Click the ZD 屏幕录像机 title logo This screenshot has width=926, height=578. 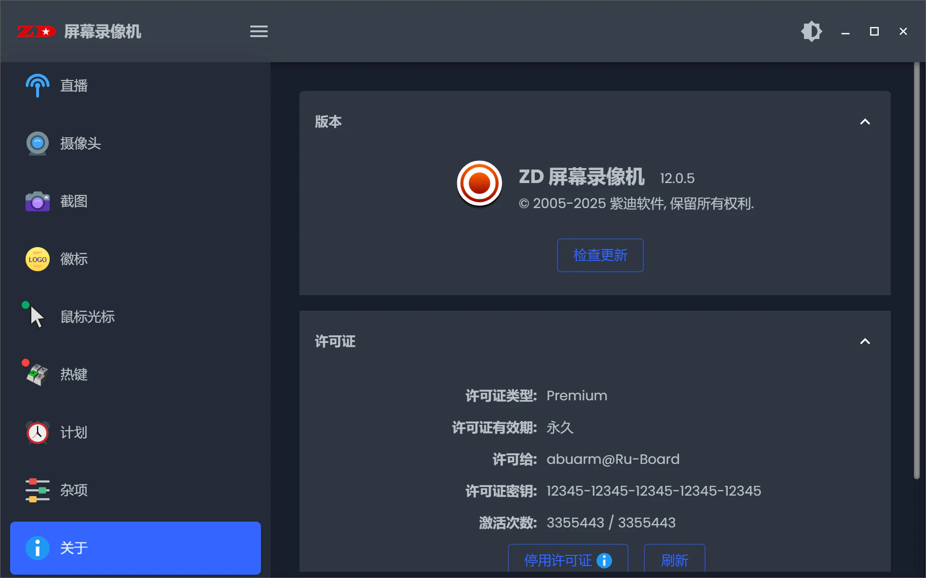tap(36, 32)
